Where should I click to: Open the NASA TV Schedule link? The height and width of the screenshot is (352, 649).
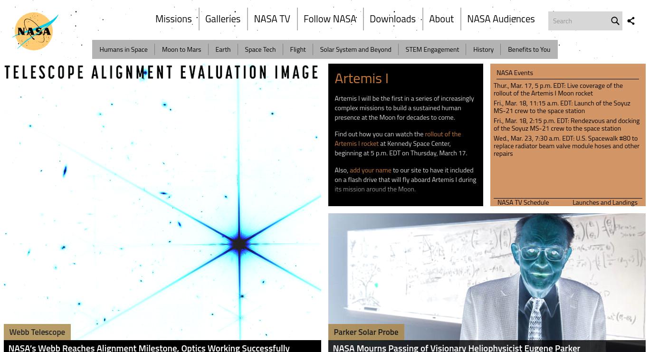[x=523, y=202]
